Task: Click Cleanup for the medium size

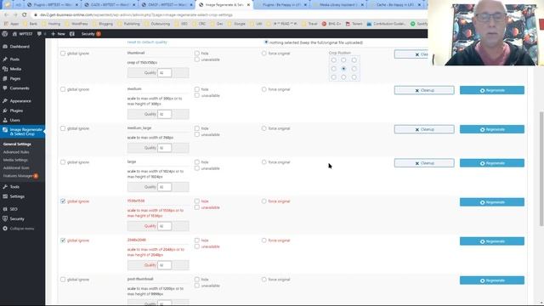Action: click(424, 90)
